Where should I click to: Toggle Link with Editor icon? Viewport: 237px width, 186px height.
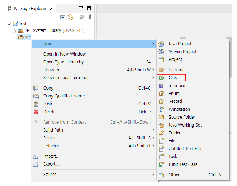tap(71, 17)
